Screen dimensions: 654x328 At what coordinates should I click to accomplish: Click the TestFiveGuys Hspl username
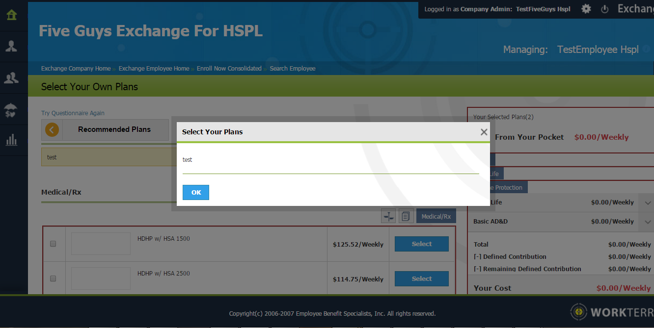tap(543, 9)
